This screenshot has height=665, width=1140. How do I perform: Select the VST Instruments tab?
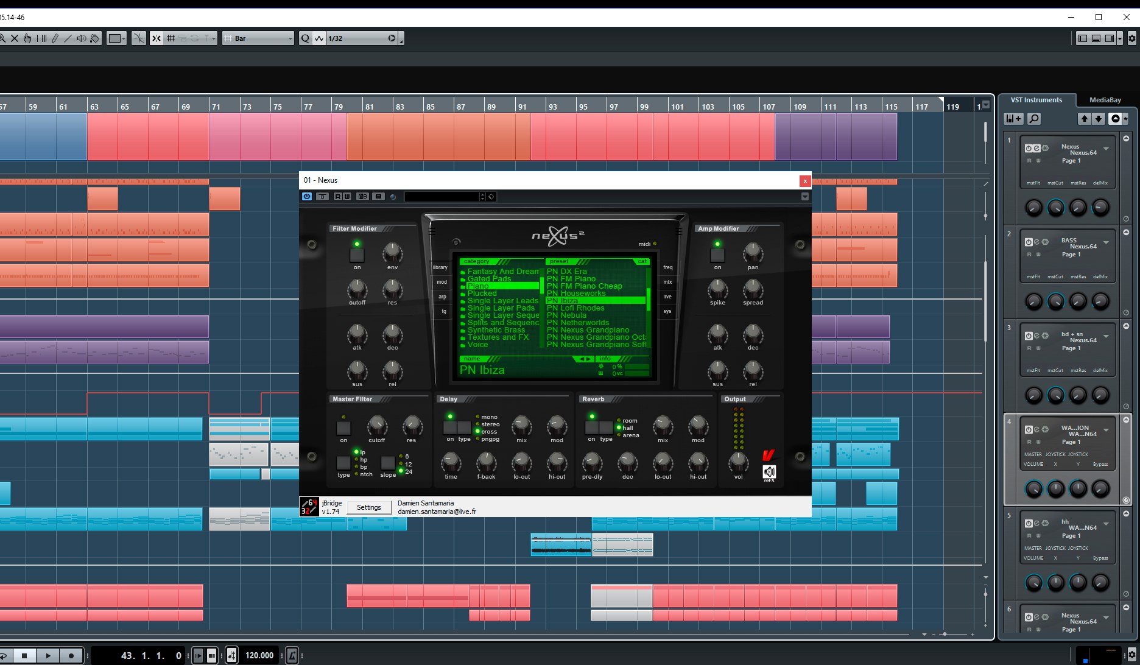pyautogui.click(x=1036, y=100)
